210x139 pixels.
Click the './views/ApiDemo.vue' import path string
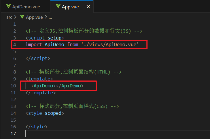pos(110,44)
